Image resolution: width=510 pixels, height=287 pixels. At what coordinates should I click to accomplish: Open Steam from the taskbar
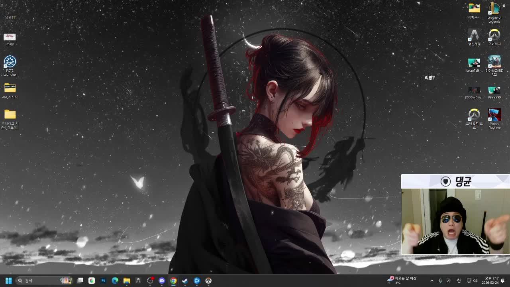185,281
